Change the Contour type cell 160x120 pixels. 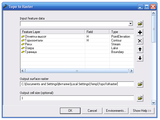(x=122, y=40)
